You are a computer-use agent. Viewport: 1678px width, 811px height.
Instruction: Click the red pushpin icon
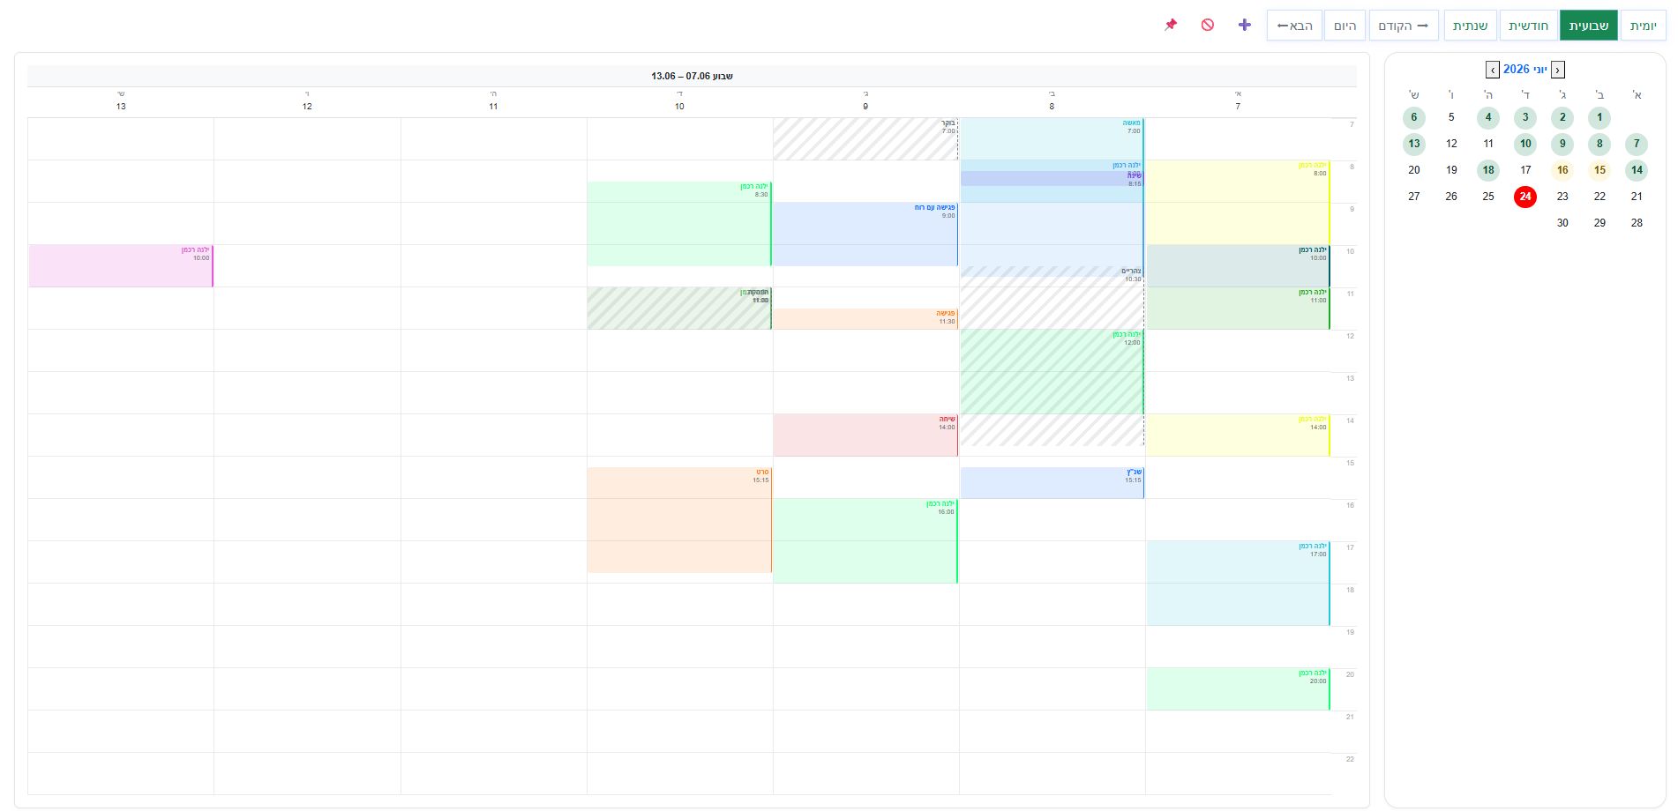(x=1171, y=25)
